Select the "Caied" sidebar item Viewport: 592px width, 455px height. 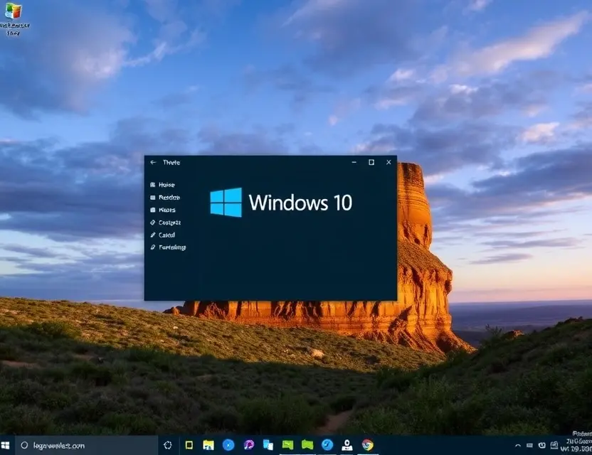(x=162, y=235)
